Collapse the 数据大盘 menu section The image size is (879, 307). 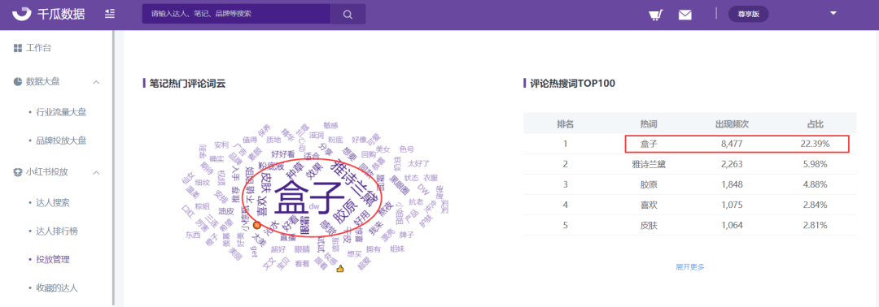[x=96, y=82]
